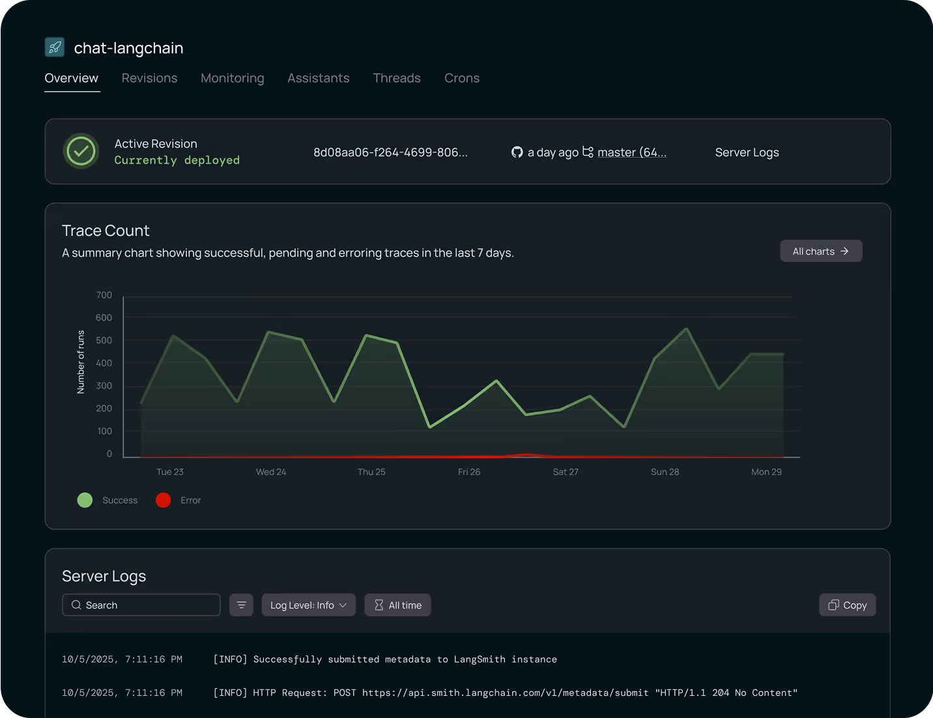This screenshot has height=718, width=933.
Task: Click the GitHub icon next to 'a day ago'
Action: tap(517, 152)
